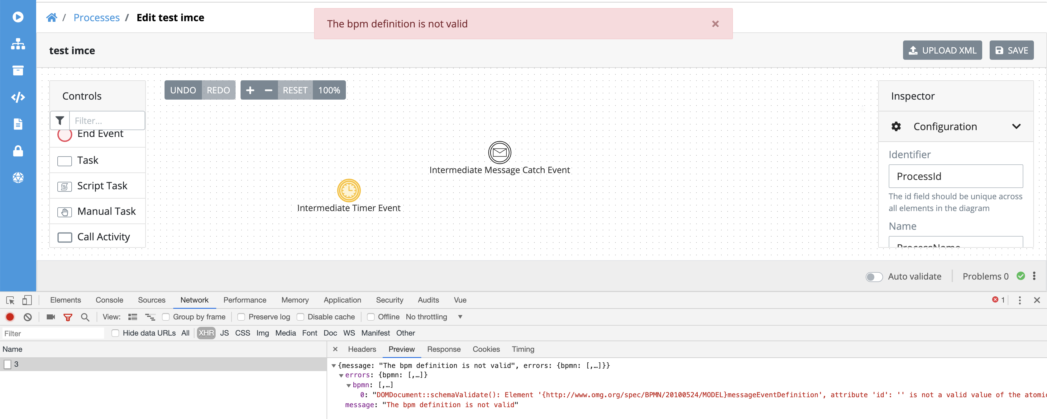Clear the network log with the clear icon
The width and height of the screenshot is (1047, 419).
tap(27, 317)
